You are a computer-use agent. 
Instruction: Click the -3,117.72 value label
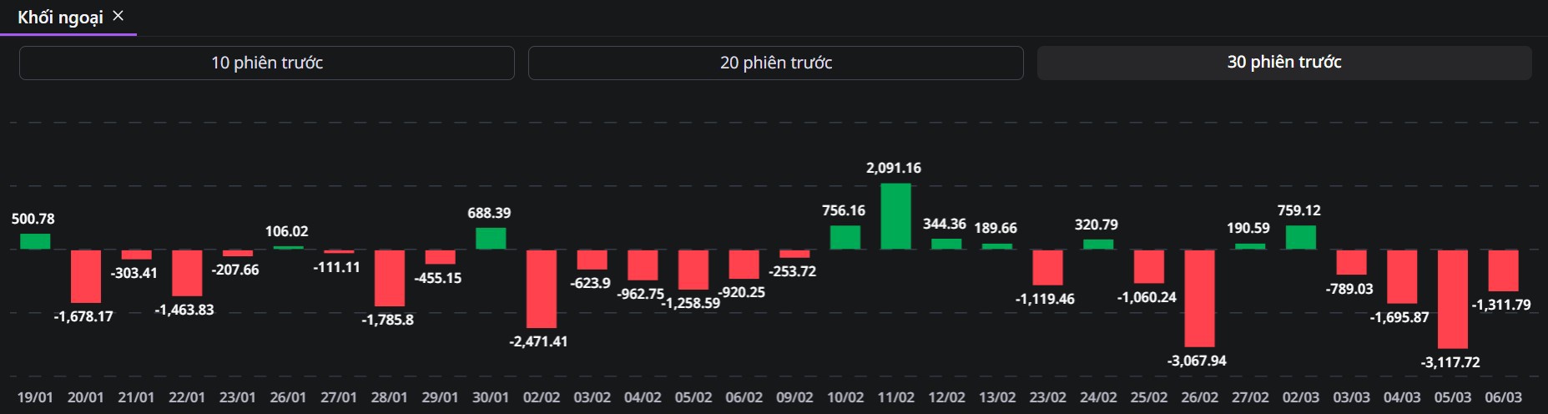pos(1450,362)
